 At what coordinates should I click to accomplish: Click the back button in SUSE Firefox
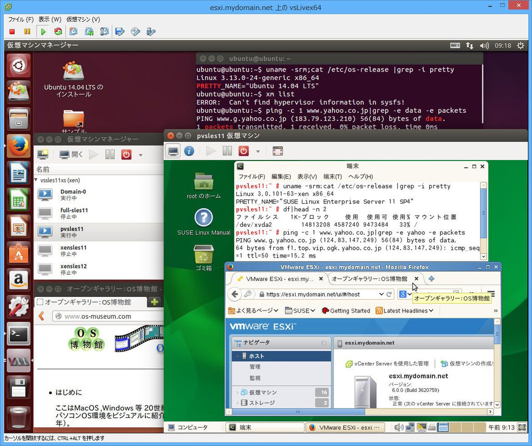point(234,294)
